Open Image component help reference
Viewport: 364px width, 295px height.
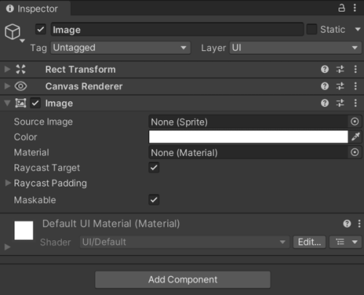tap(325, 103)
